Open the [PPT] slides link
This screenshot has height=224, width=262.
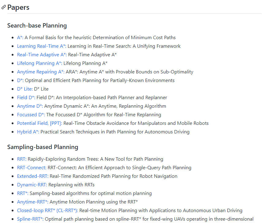coord(56,123)
